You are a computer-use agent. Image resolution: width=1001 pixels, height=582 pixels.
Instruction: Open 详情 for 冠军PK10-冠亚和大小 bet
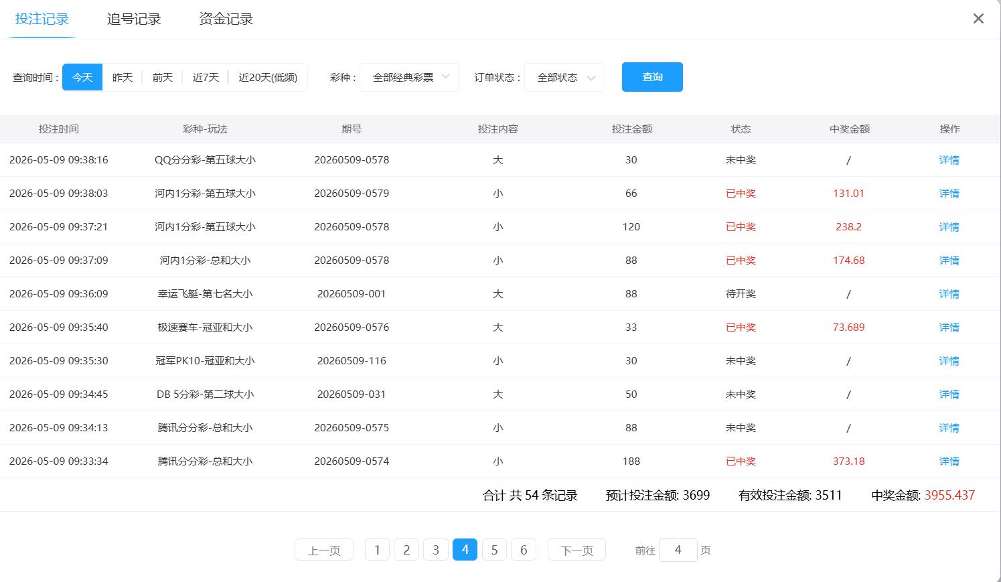pyautogui.click(x=949, y=361)
